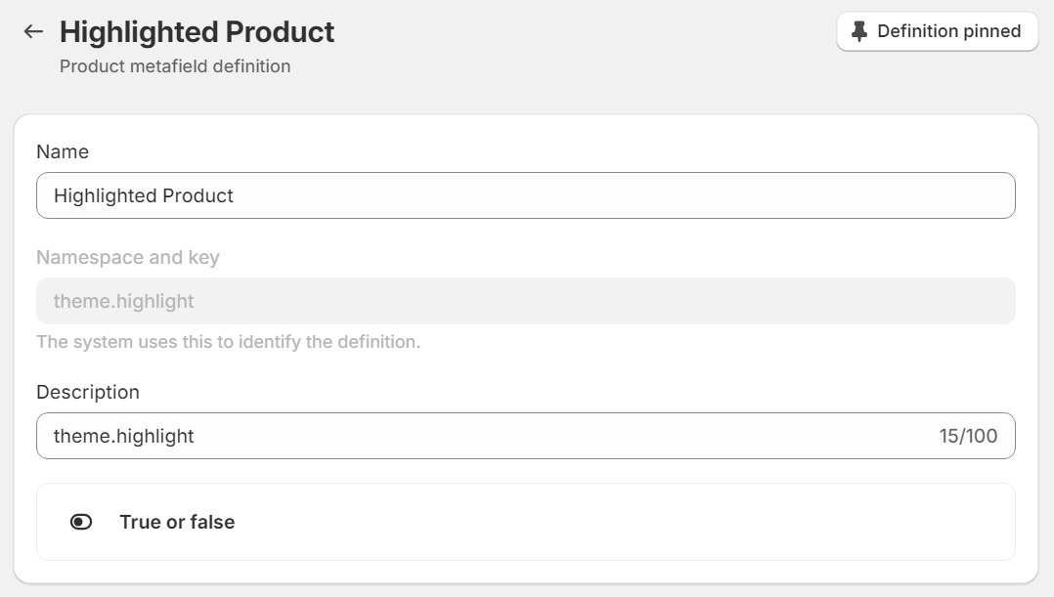Click blank space right of page heading
The height and width of the screenshot is (597, 1054).
(585, 31)
